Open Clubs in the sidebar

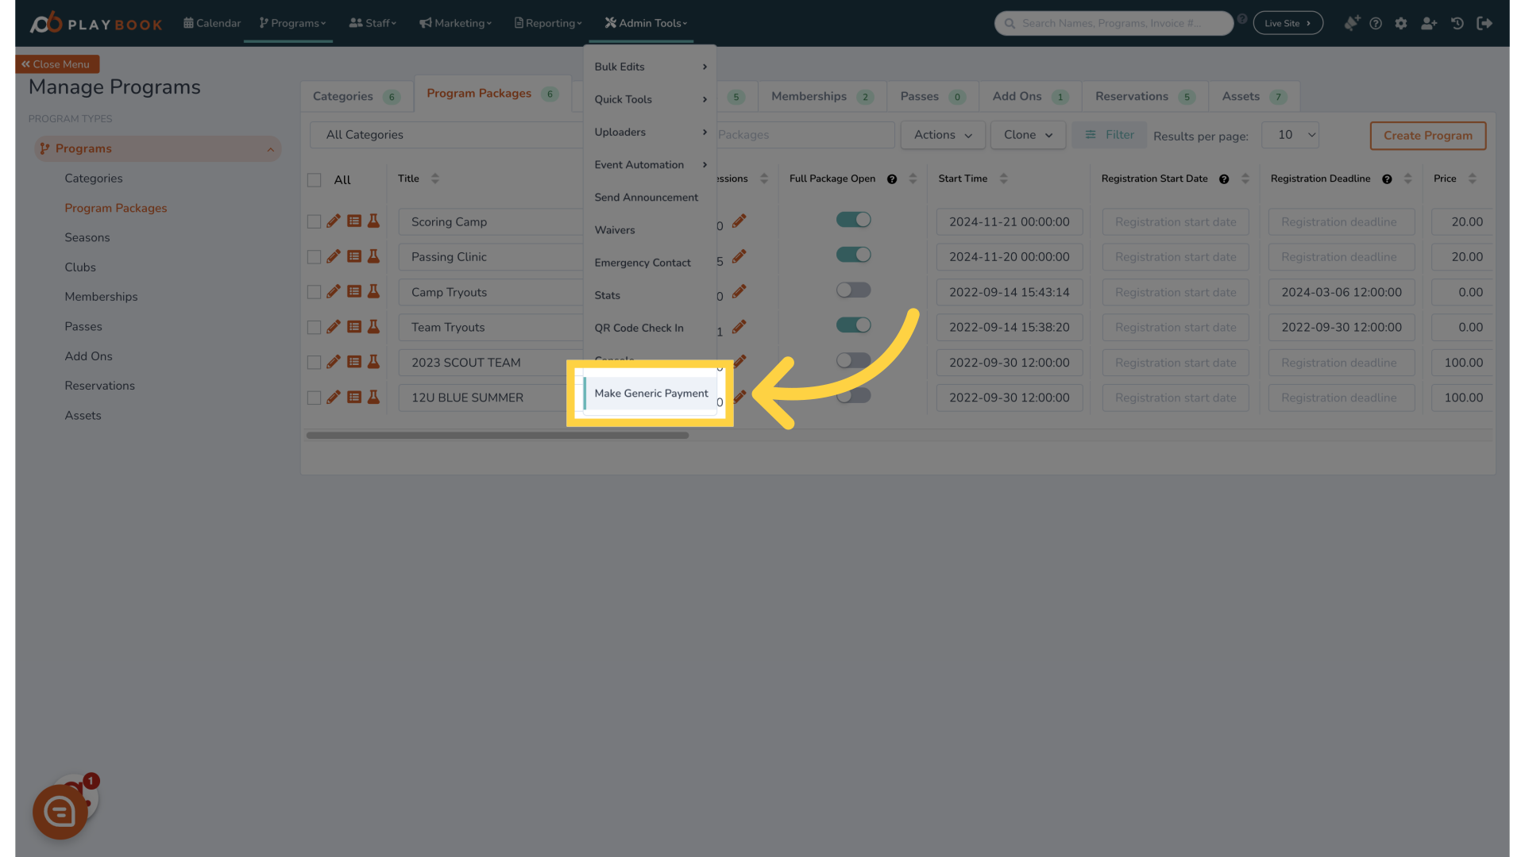point(80,267)
